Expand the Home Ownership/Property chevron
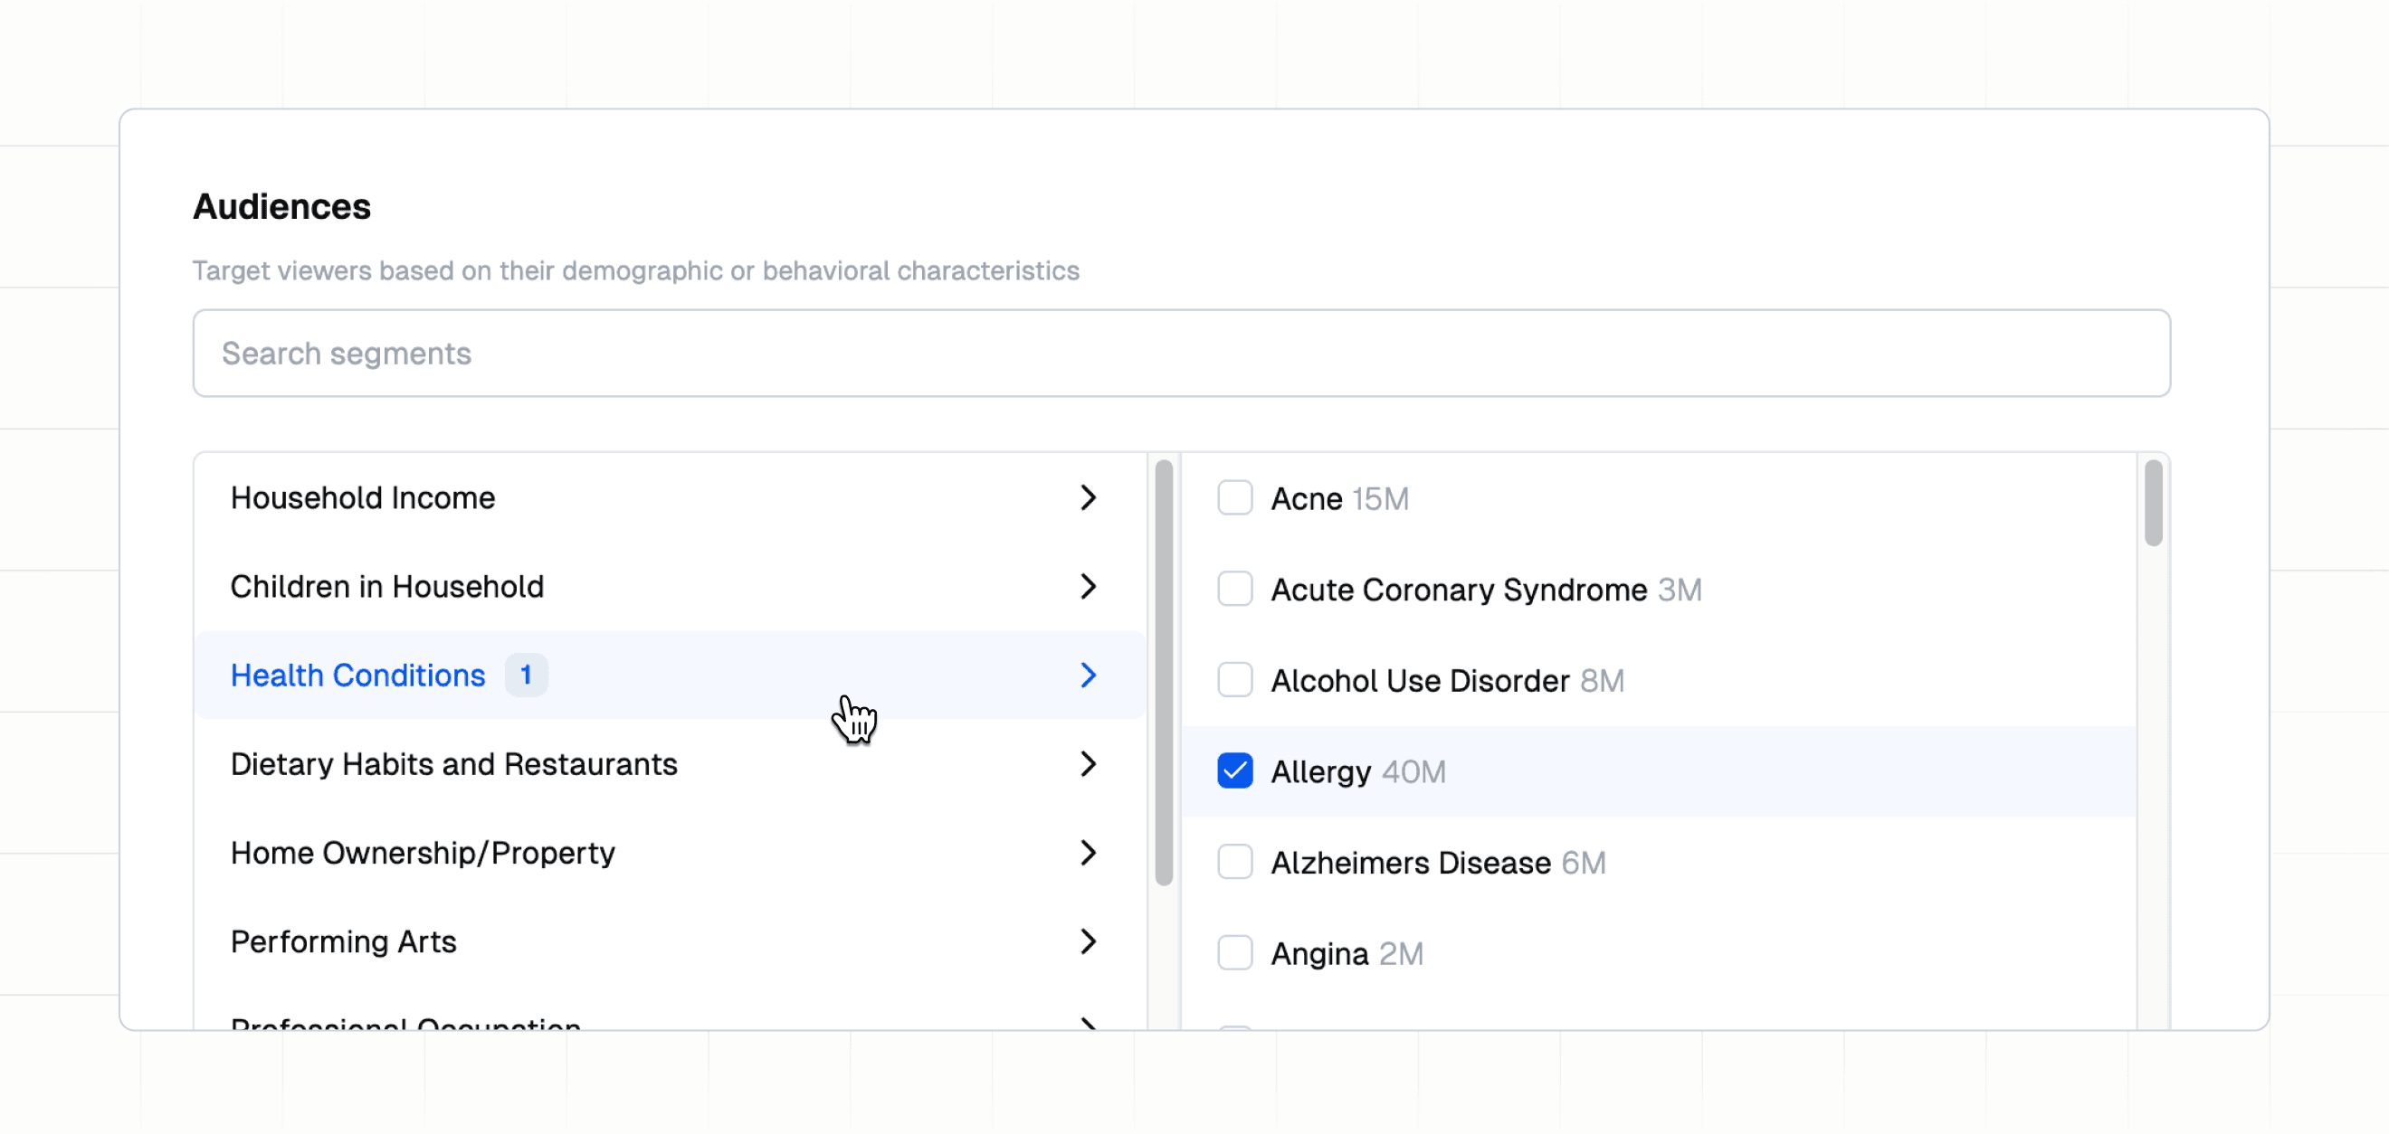 [x=1089, y=853]
